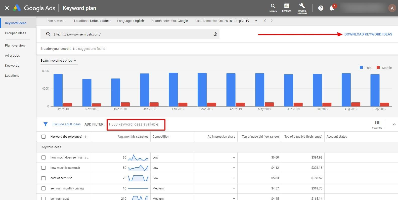Click the $394.92 high bid value
The width and height of the screenshot is (398, 200).
[x=317, y=157]
